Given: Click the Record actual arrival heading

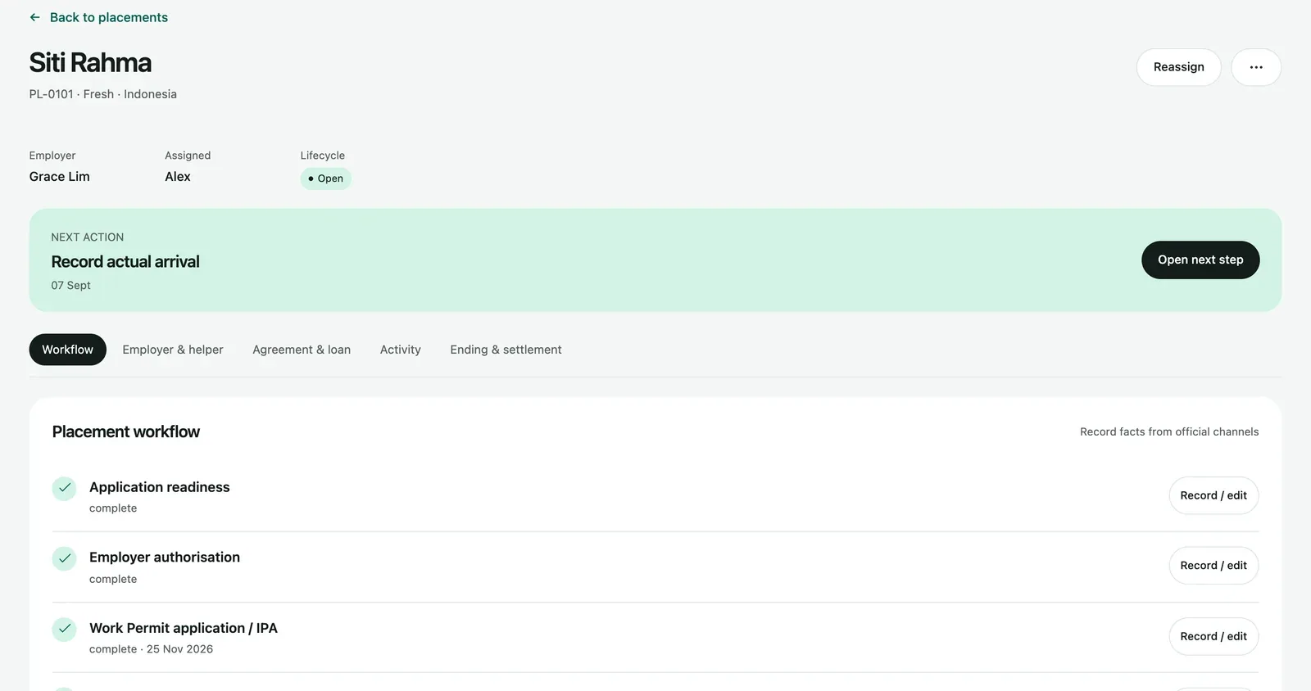Looking at the screenshot, I should click(x=125, y=262).
